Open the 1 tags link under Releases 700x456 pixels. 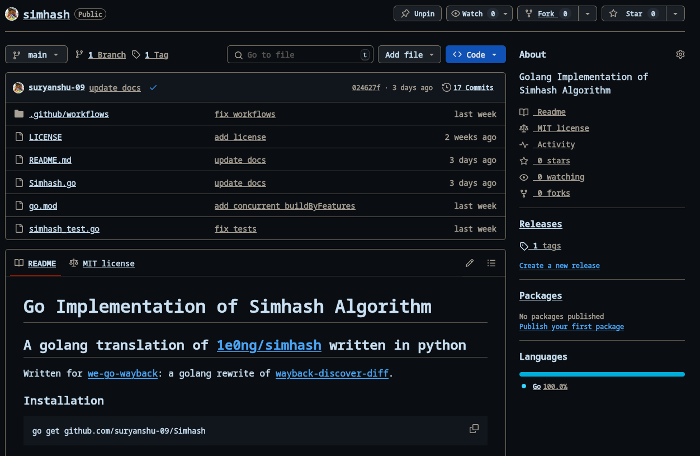tap(540, 246)
